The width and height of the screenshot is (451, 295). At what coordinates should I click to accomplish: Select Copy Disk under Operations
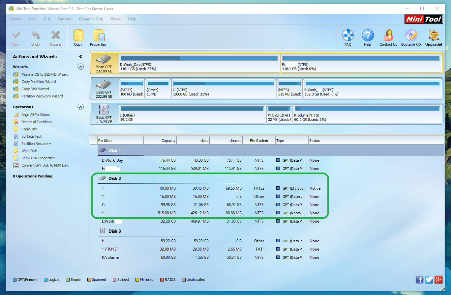pos(29,129)
